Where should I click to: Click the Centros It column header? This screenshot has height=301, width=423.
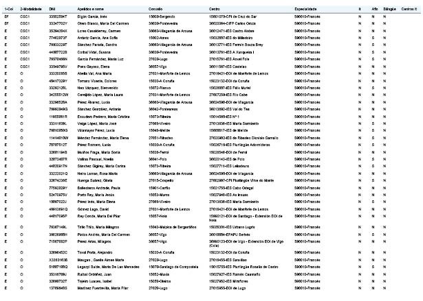pos(409,9)
